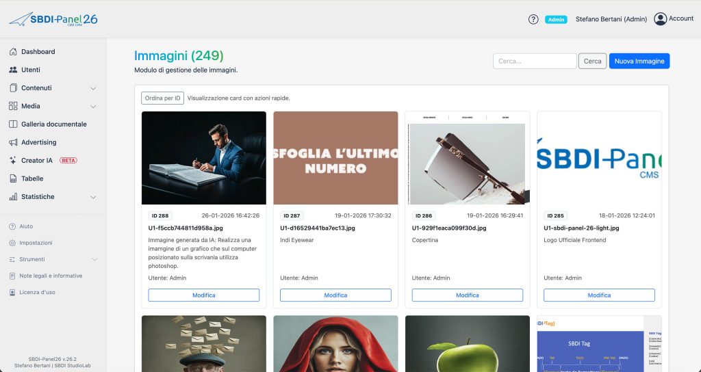701x372 pixels.
Task: Focus the Cerca search field
Action: coord(534,61)
